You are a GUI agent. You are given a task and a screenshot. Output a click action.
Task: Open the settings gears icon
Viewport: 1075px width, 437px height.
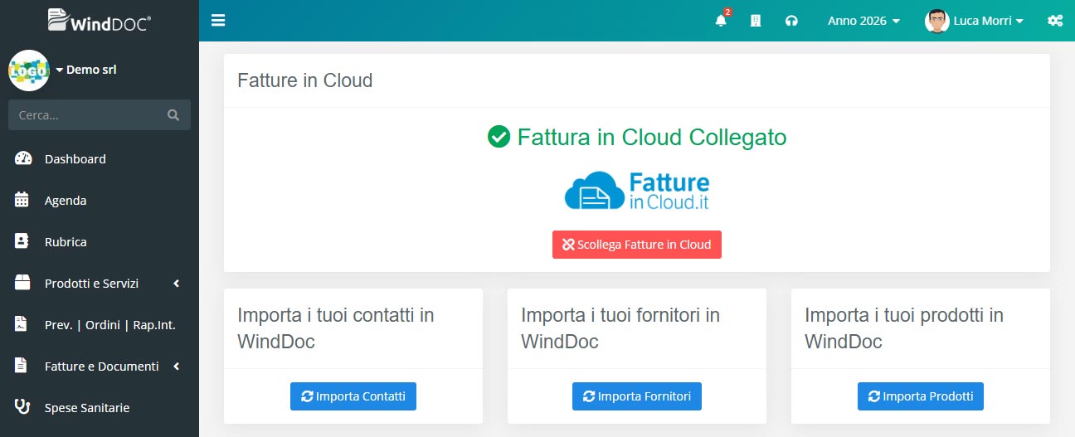coord(1055,21)
